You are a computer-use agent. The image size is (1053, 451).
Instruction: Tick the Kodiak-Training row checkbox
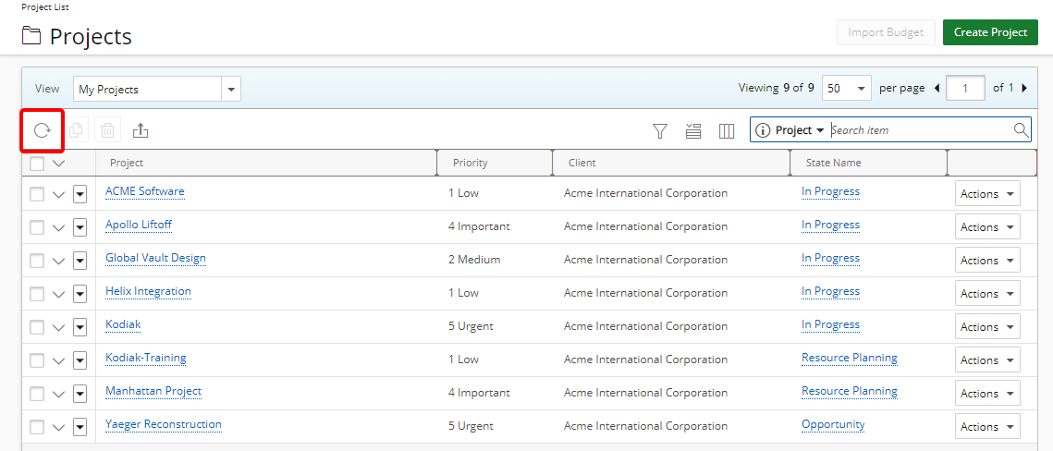click(37, 360)
